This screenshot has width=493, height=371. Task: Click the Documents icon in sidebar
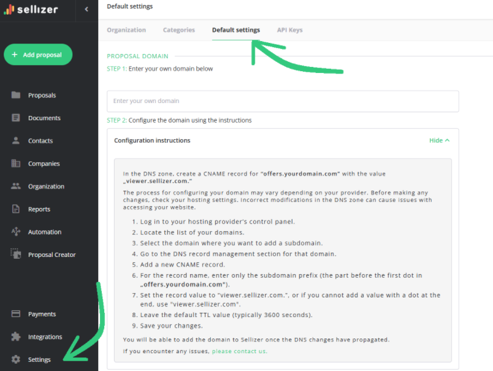[x=16, y=118]
